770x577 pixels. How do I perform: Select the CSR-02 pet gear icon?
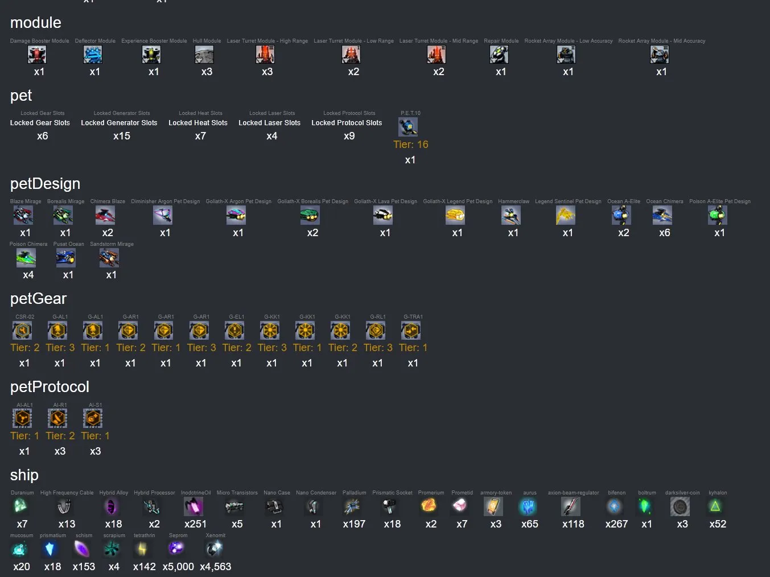pyautogui.click(x=22, y=331)
